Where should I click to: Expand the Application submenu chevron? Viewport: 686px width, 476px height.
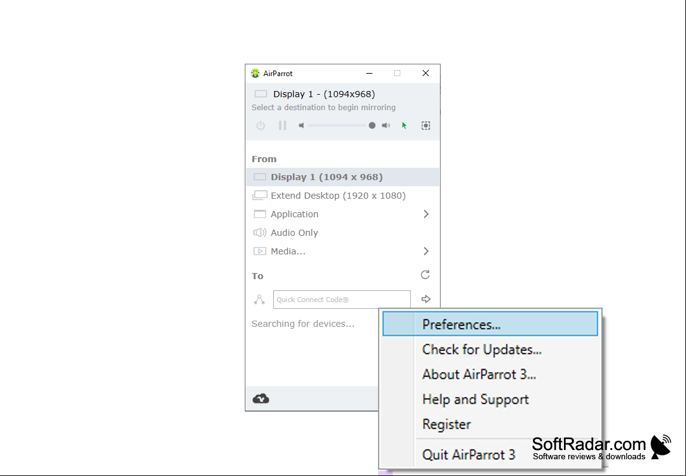pos(426,214)
